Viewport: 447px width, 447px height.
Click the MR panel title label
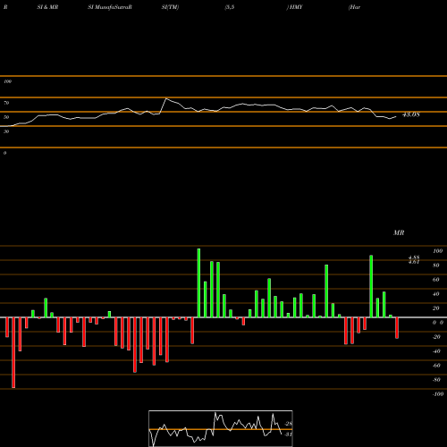399,232
